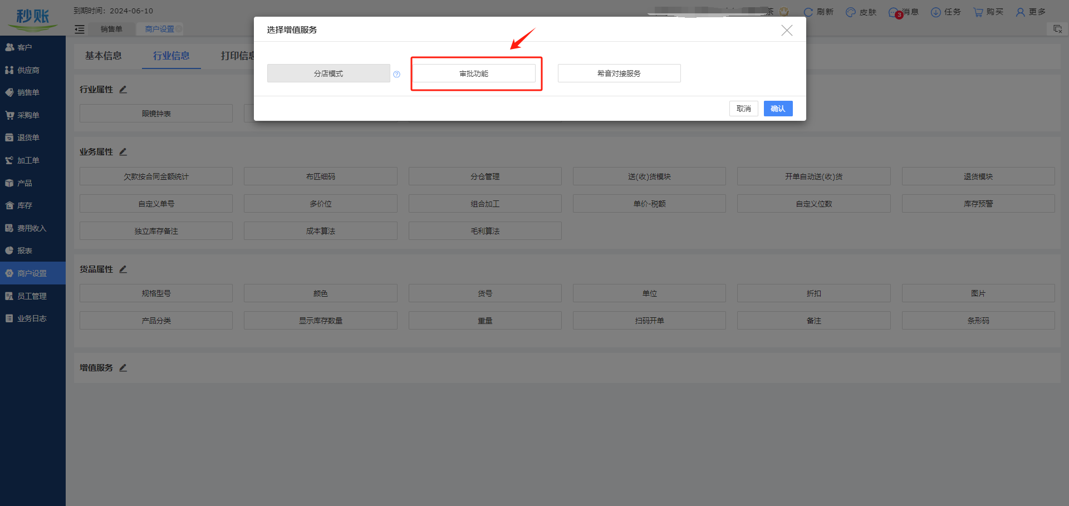Click the close-all-tabs icon at top right
The height and width of the screenshot is (506, 1069).
point(1057,29)
